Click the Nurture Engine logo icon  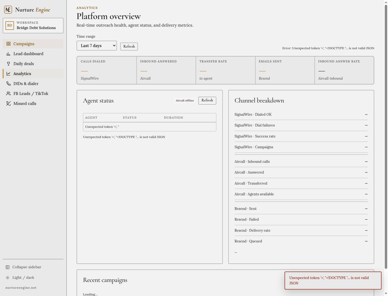coord(8,10)
